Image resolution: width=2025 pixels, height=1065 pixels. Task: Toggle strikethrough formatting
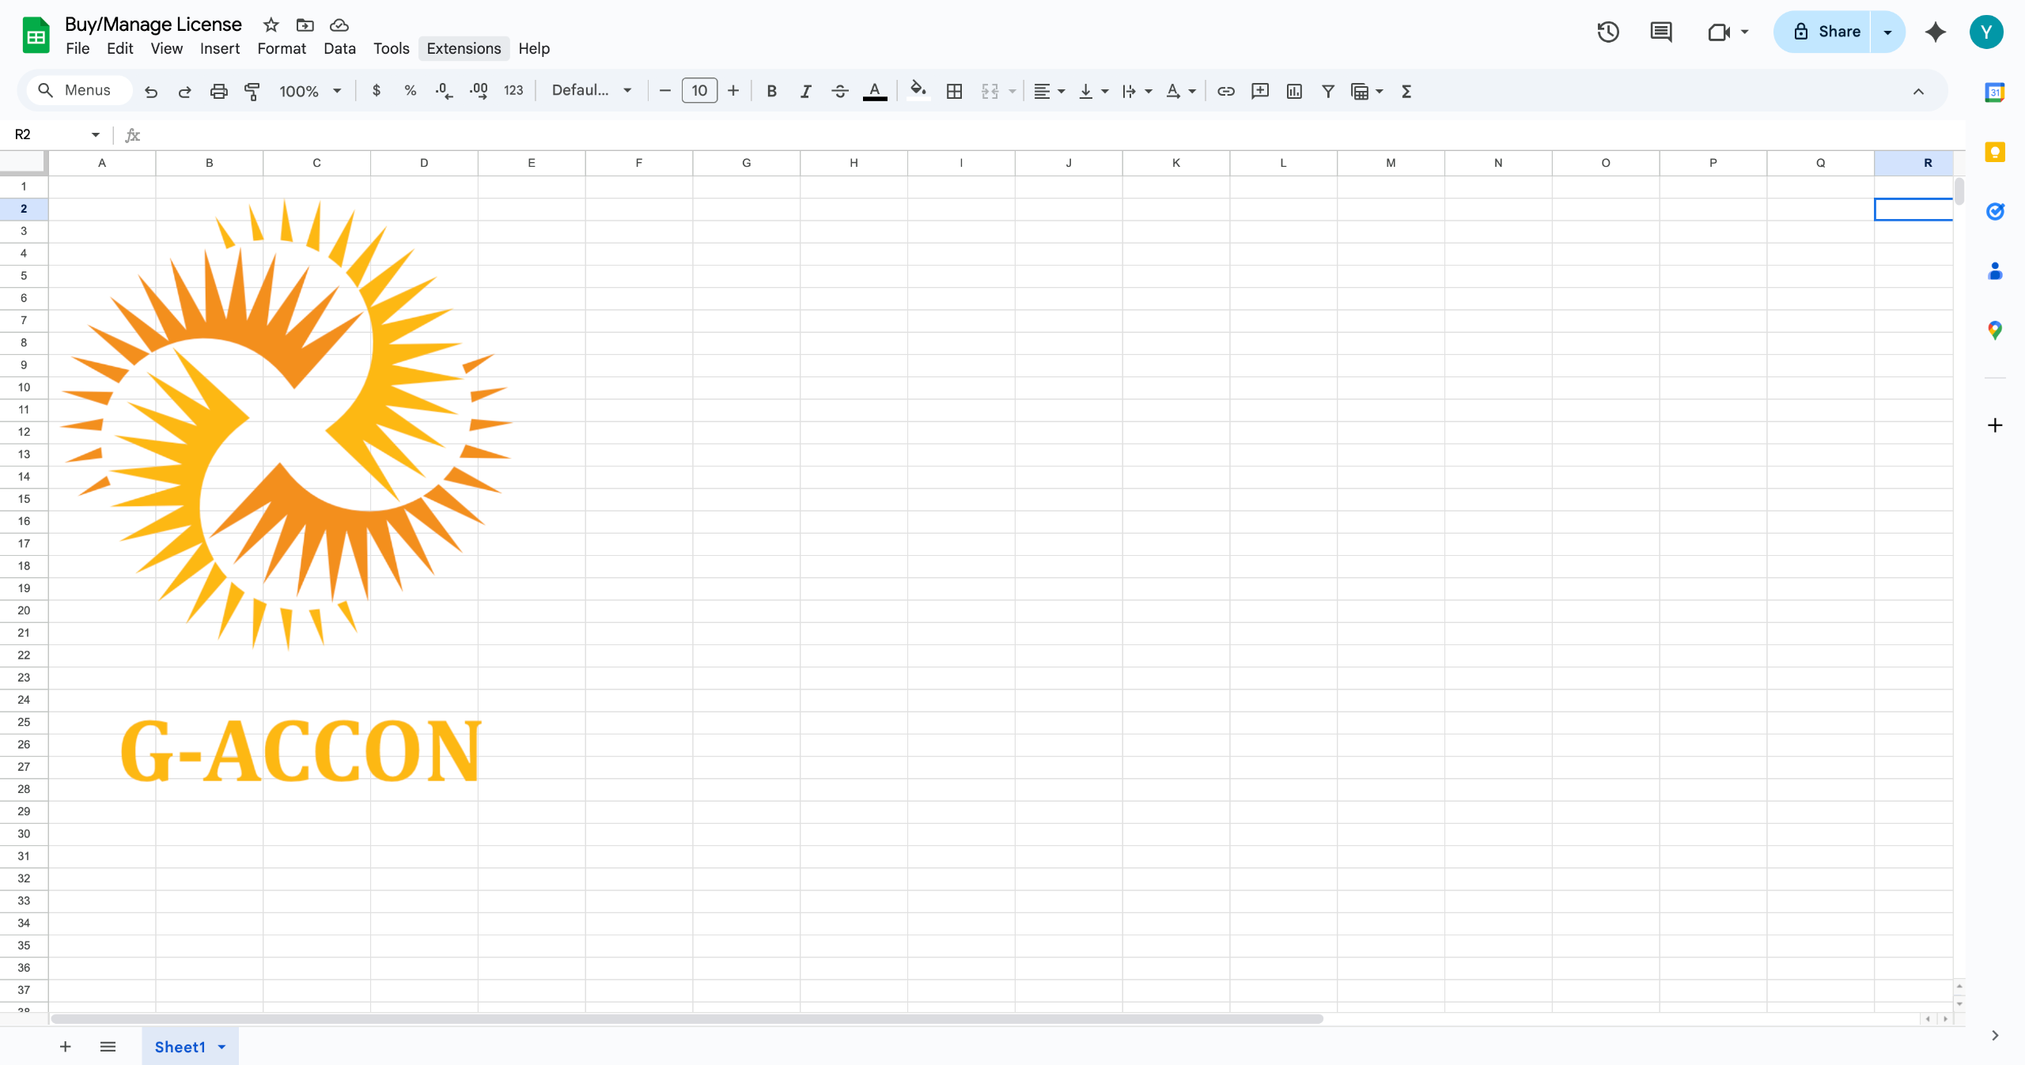[840, 91]
